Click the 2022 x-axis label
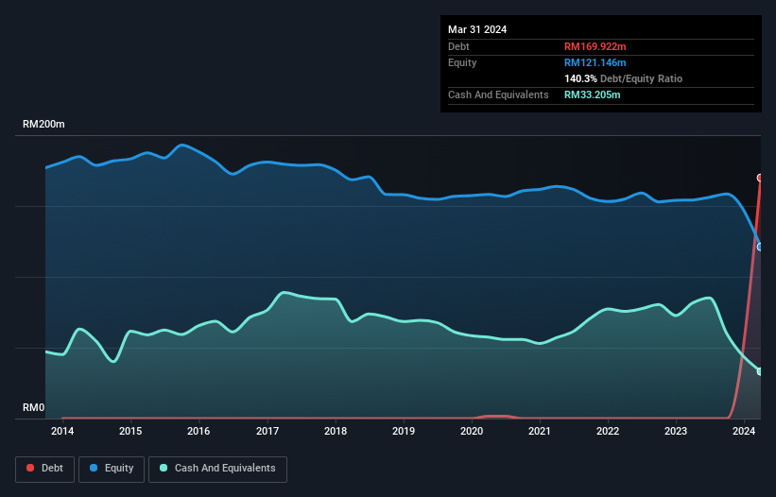 pyautogui.click(x=608, y=431)
